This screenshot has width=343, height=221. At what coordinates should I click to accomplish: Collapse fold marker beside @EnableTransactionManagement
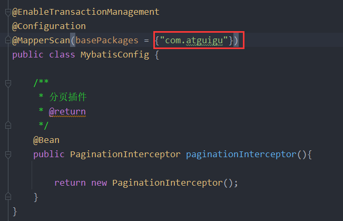pos(8,13)
